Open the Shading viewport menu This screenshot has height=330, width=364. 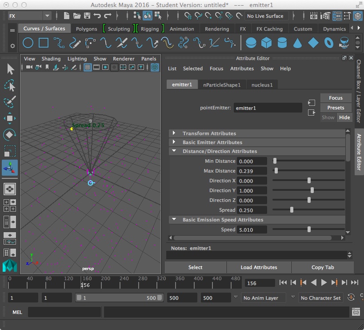[x=51, y=59]
